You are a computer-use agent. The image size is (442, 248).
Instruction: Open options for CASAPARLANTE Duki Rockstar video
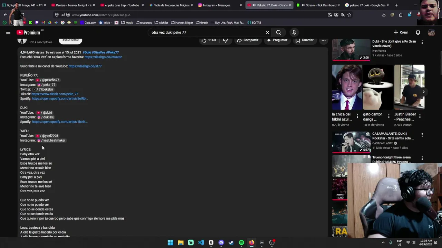tap(422, 135)
